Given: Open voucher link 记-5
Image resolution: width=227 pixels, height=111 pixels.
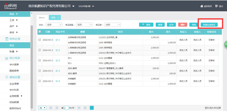Looking at the screenshot, I should point(58,81).
